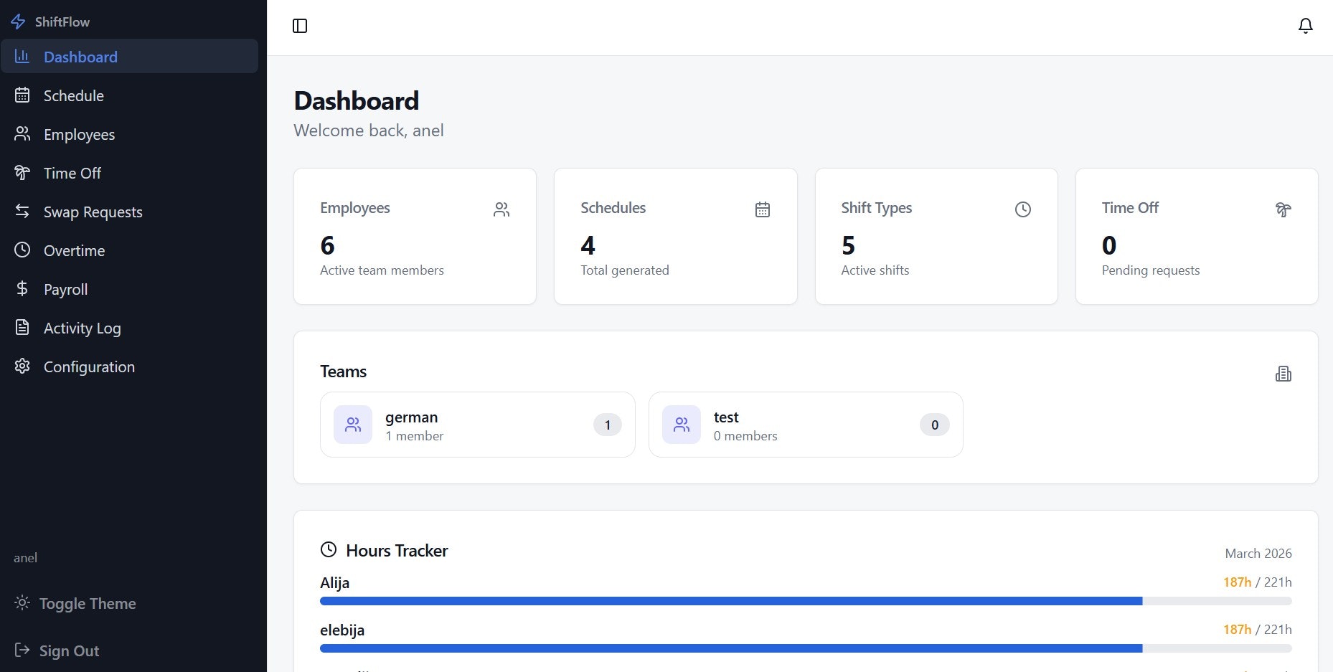Click the Schedules count '4'
The height and width of the screenshot is (672, 1333).
pyautogui.click(x=588, y=246)
